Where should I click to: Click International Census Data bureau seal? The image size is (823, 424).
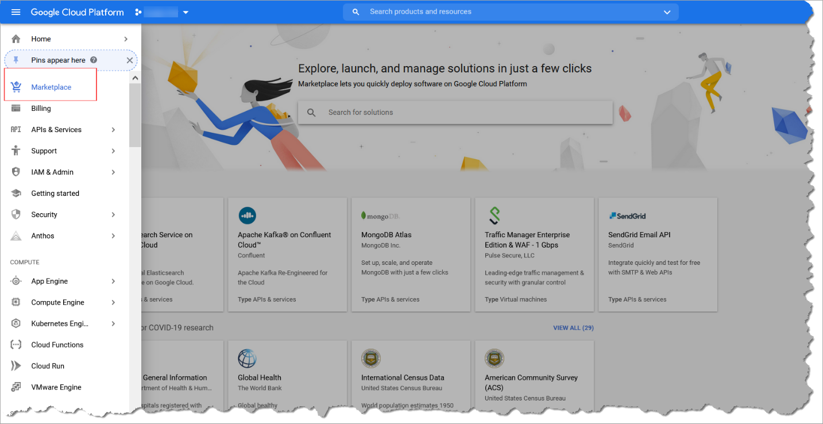(x=370, y=359)
